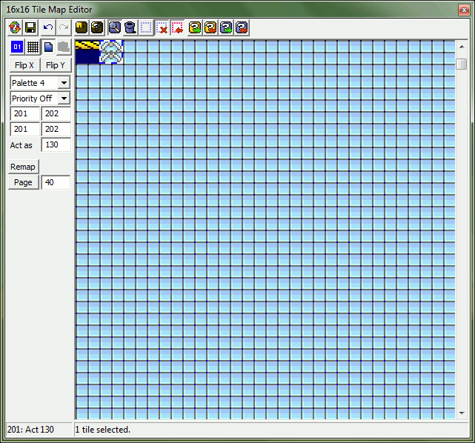Image resolution: width=475 pixels, height=443 pixels.
Task: Click the greyed-out redo arrow
Action: click(64, 27)
